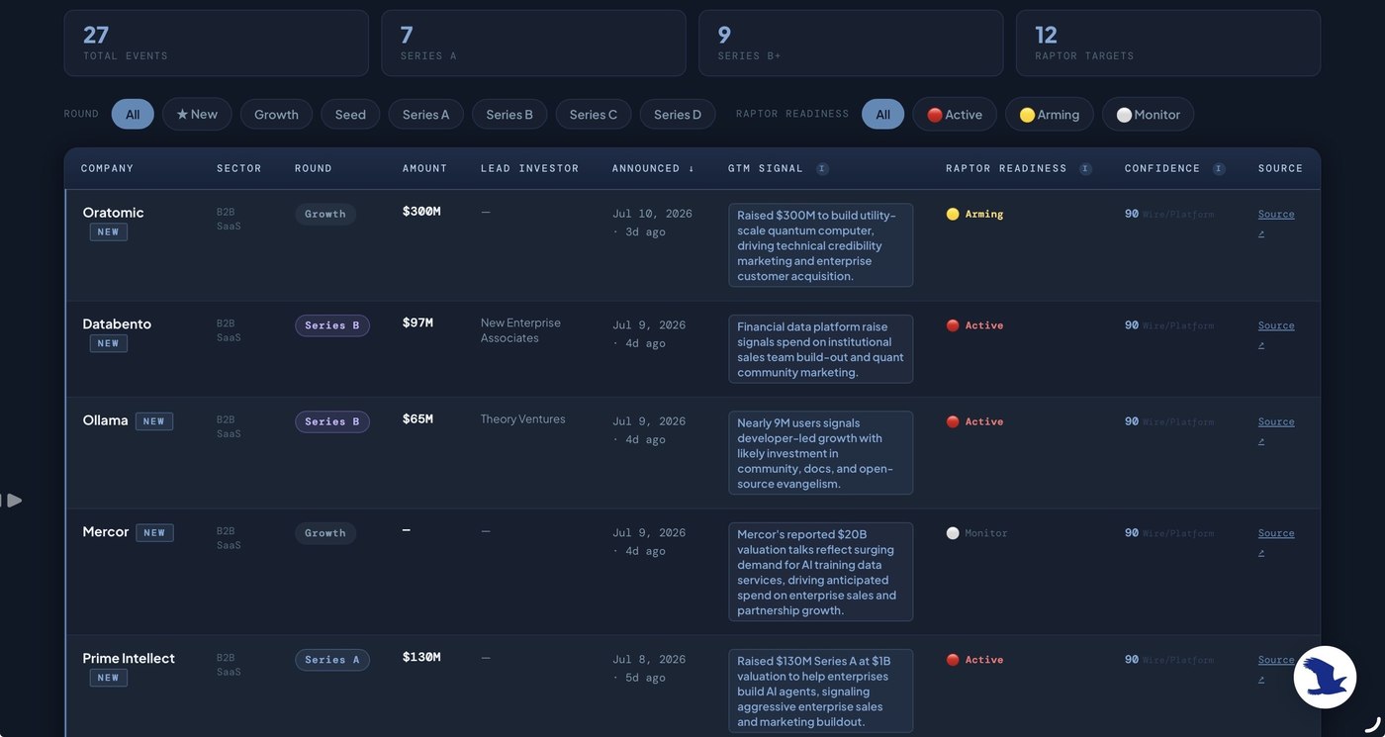Filter readiness by Arming

[x=1050, y=114]
